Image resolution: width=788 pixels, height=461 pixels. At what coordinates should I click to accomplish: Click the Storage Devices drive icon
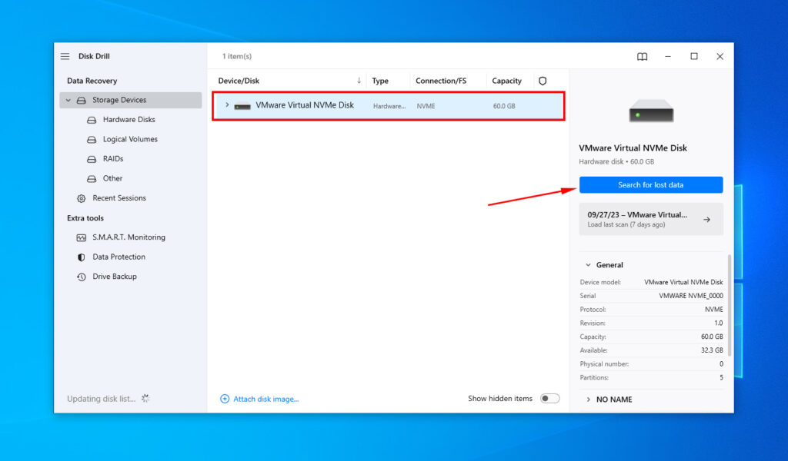(82, 100)
